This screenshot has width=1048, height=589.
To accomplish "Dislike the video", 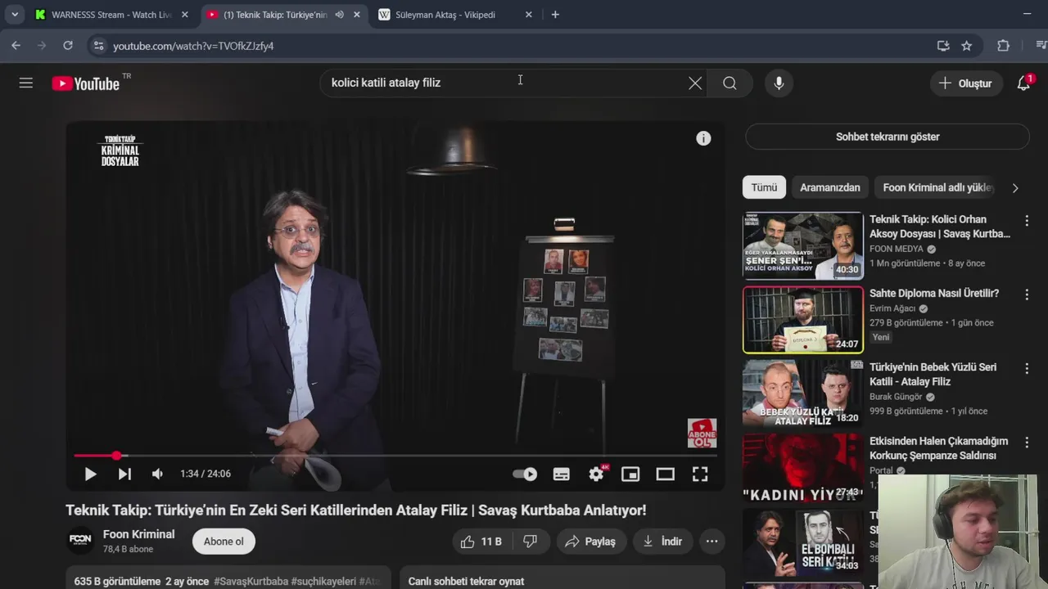I will pos(530,542).
